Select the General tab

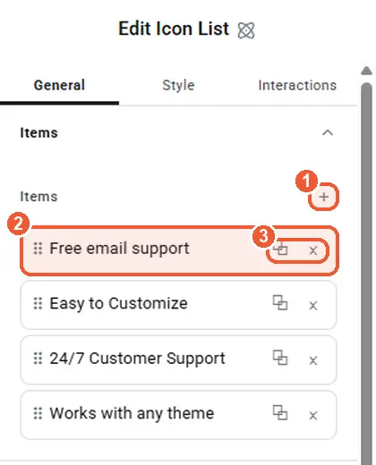tap(59, 85)
